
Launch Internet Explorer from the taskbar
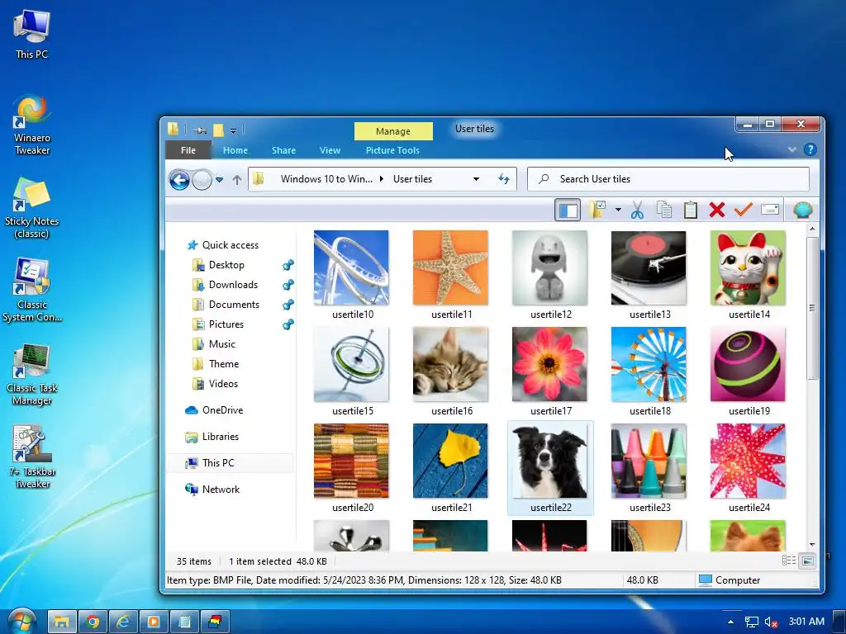123,622
